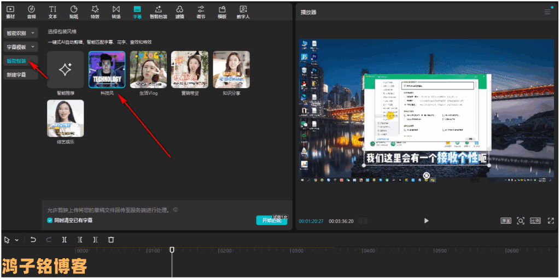Switch to the 文本 text tab

[52, 11]
